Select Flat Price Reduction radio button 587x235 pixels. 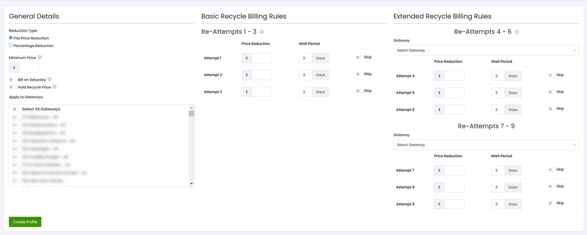pos(11,38)
